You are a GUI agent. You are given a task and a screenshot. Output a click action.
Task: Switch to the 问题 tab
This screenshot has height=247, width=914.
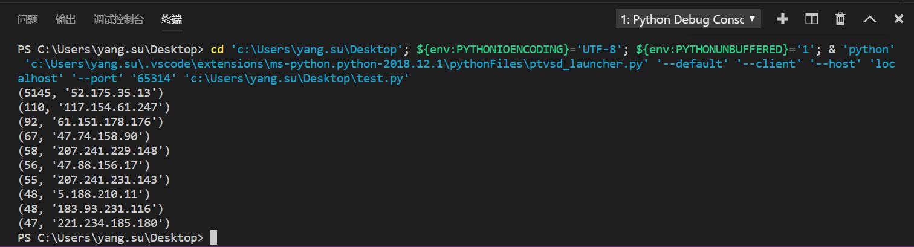point(28,19)
